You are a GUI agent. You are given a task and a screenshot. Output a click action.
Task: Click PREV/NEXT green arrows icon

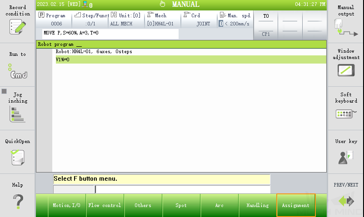click(x=346, y=201)
